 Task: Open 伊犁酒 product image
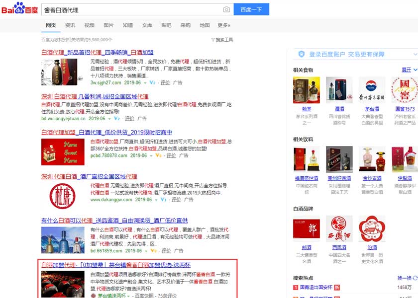point(405,159)
